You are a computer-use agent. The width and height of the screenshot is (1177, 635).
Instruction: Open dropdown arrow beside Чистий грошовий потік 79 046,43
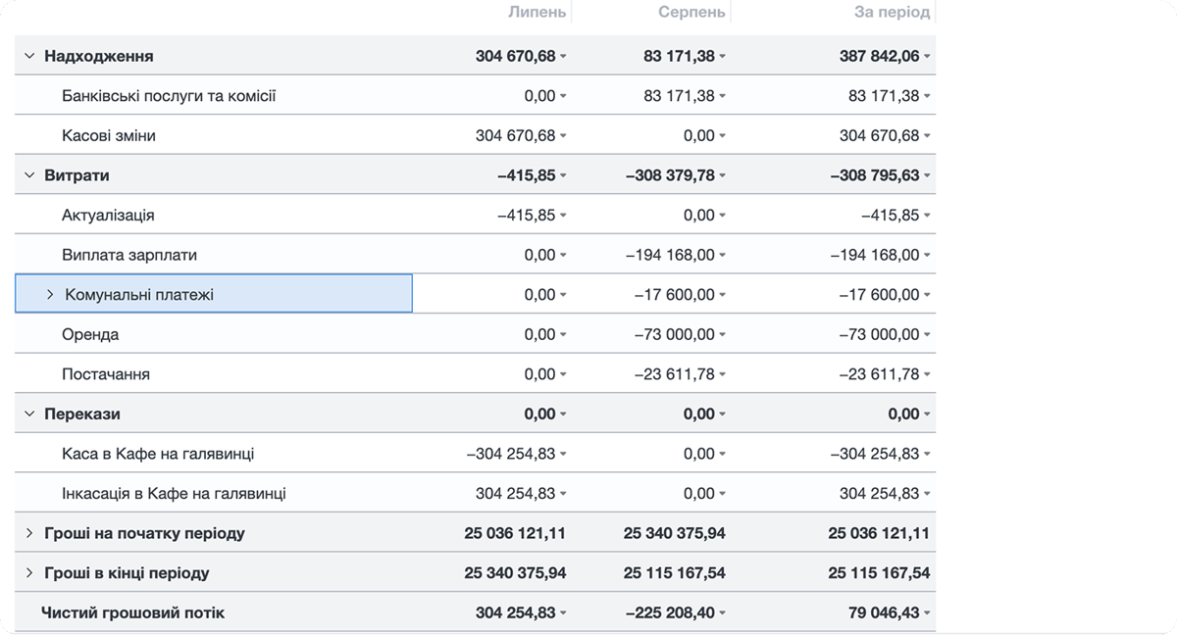click(x=927, y=613)
